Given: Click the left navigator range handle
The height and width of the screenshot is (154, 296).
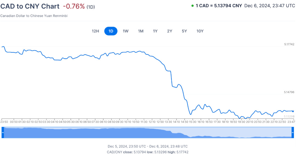Looking at the screenshot, I should 3,132.
